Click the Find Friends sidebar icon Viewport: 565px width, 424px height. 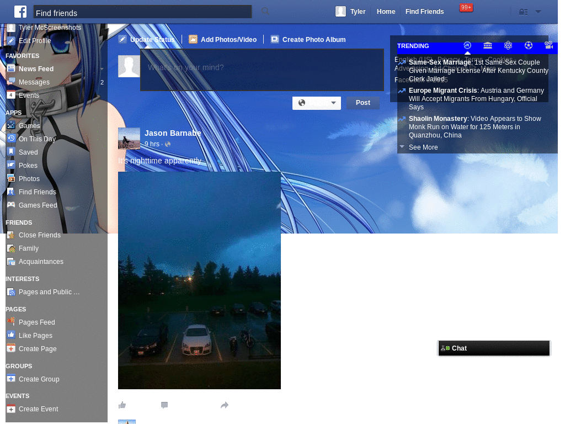point(11,192)
